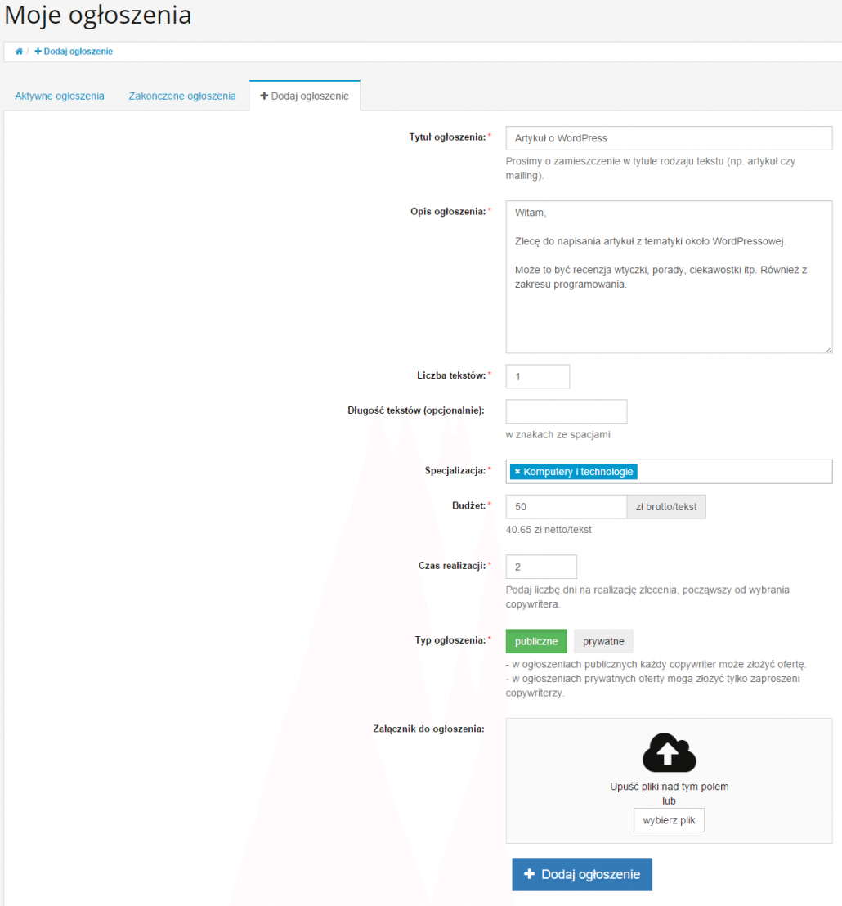842x906 pixels.
Task: Focus the 'Tytuł ogłoszenia' field
Action: click(668, 138)
